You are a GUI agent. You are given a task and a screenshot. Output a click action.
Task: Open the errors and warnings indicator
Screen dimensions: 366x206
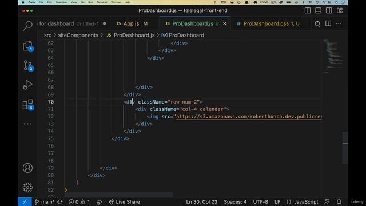(79, 202)
